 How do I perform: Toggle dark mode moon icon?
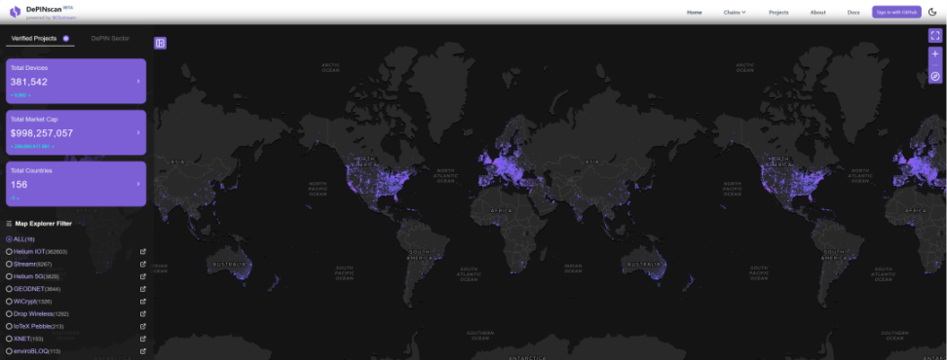point(932,12)
